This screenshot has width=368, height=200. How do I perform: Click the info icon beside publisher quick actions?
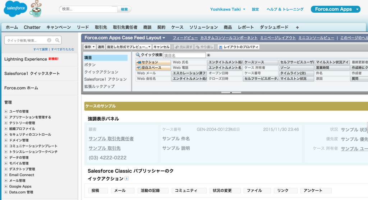[x=126, y=178]
